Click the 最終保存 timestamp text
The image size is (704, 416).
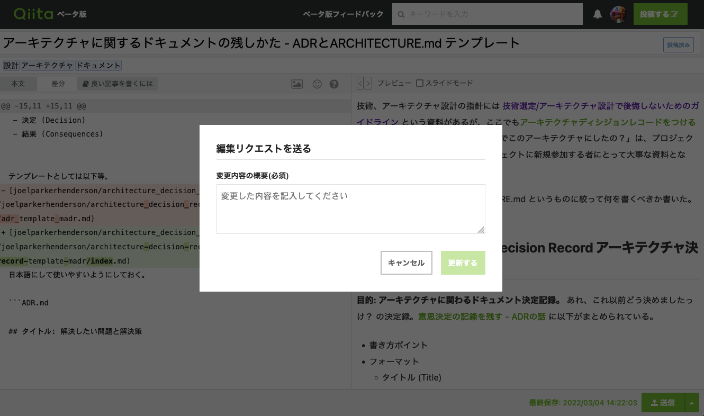pyautogui.click(x=583, y=403)
